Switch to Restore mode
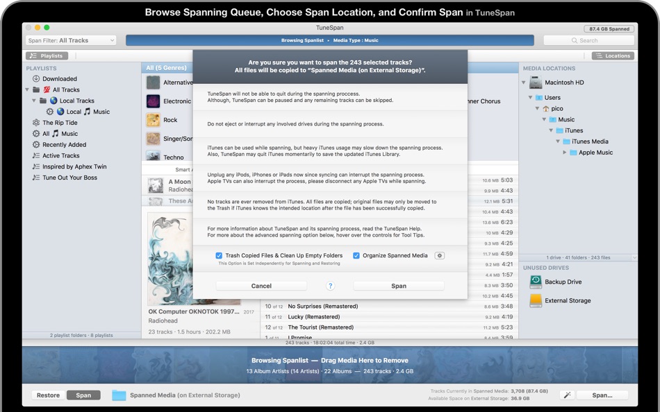The image size is (660, 412). 48,395
